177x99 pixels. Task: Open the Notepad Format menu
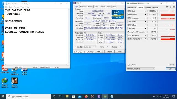(x=16, y=7)
